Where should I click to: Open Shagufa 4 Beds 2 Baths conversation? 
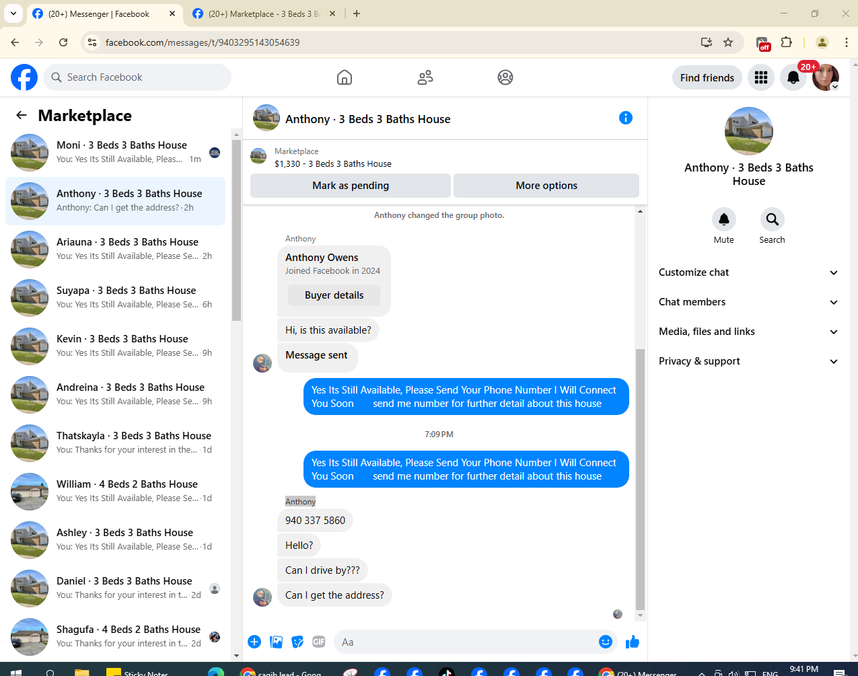[x=116, y=637]
